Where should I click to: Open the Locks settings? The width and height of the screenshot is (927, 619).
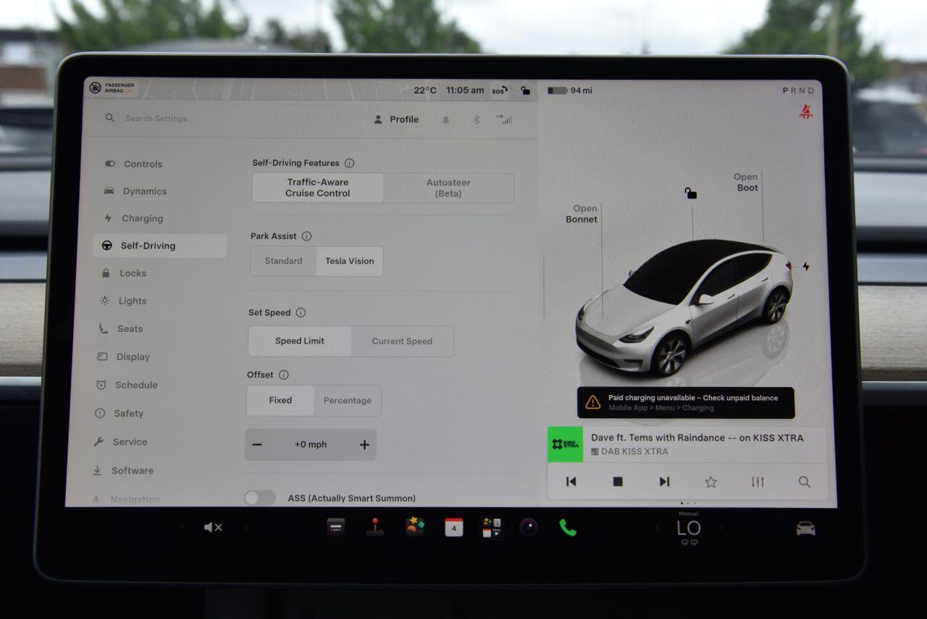[124, 273]
